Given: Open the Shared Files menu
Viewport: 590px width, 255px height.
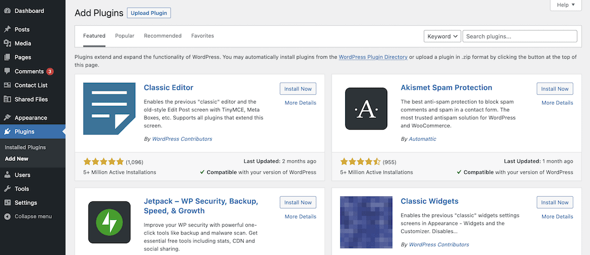Looking at the screenshot, I should click(x=32, y=99).
